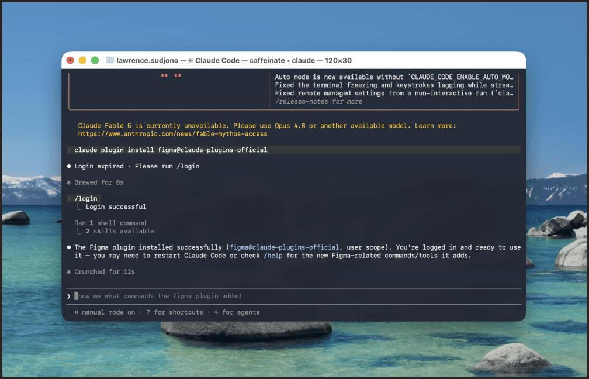Viewport: 589px width, 379px height.
Task: Click the manual mode pause icon
Action: [x=76, y=312]
